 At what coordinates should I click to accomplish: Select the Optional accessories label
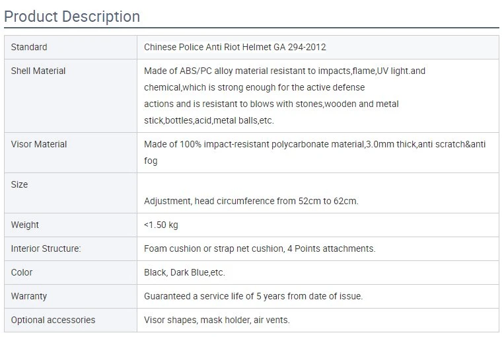pos(53,320)
